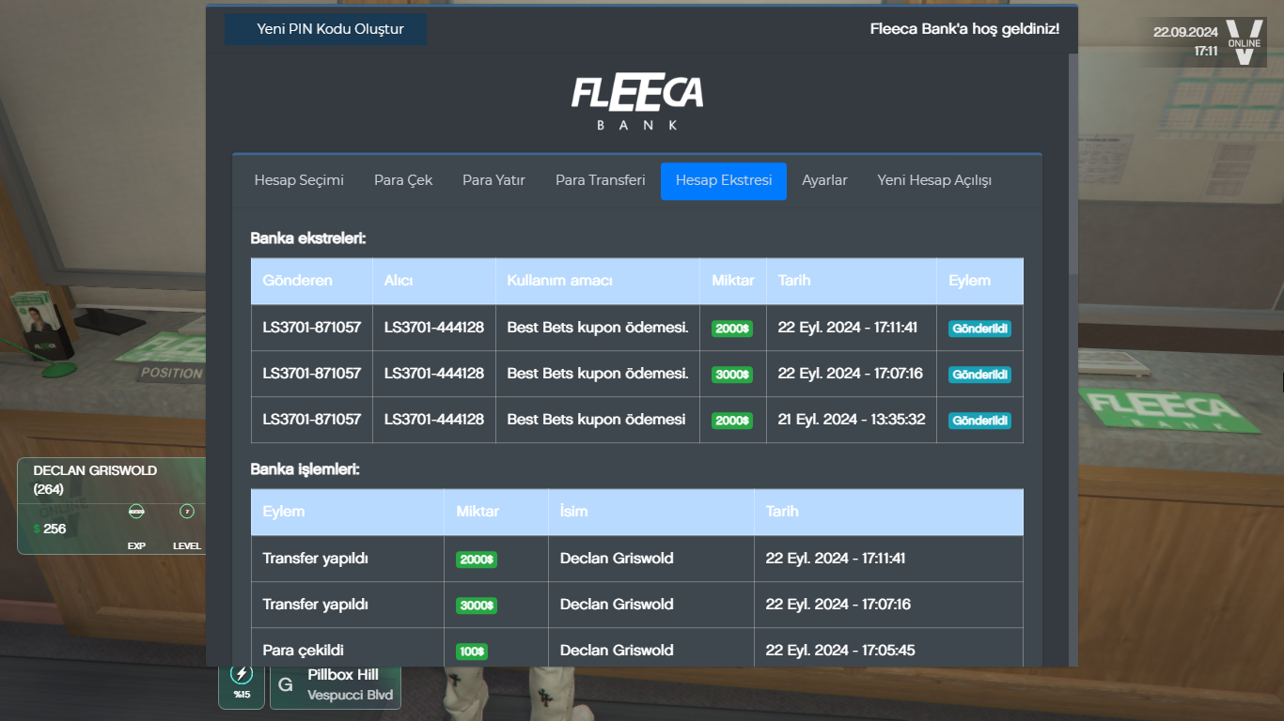
Task: Click the 2000$ badge in the 13:35:32 row
Action: (x=732, y=421)
